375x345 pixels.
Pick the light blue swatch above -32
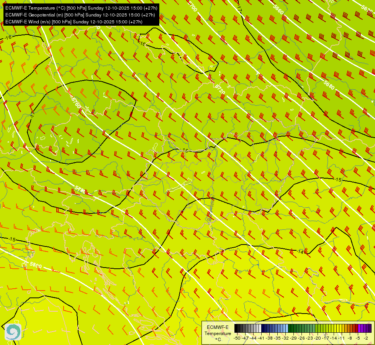(x=287, y=329)
